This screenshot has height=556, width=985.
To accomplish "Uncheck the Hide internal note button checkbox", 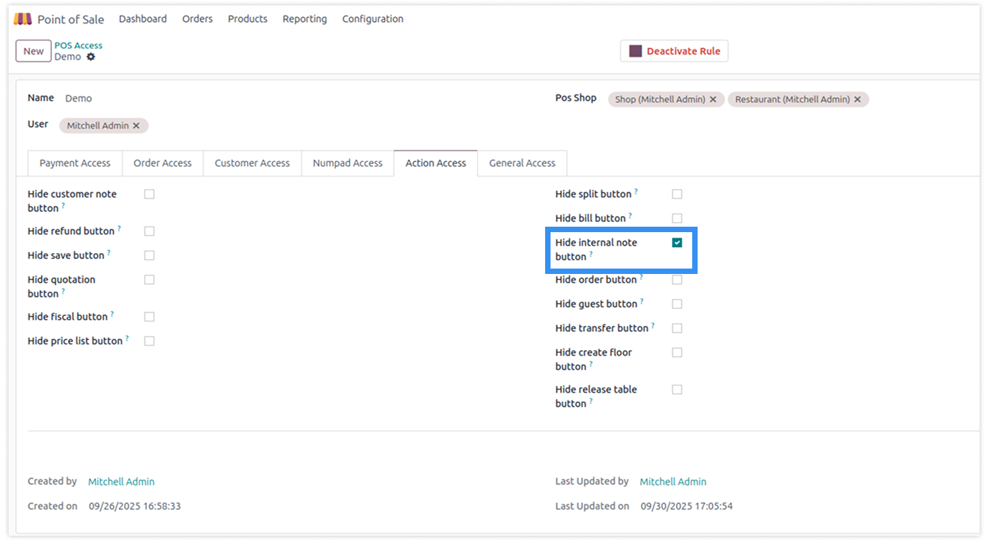I will tap(677, 243).
